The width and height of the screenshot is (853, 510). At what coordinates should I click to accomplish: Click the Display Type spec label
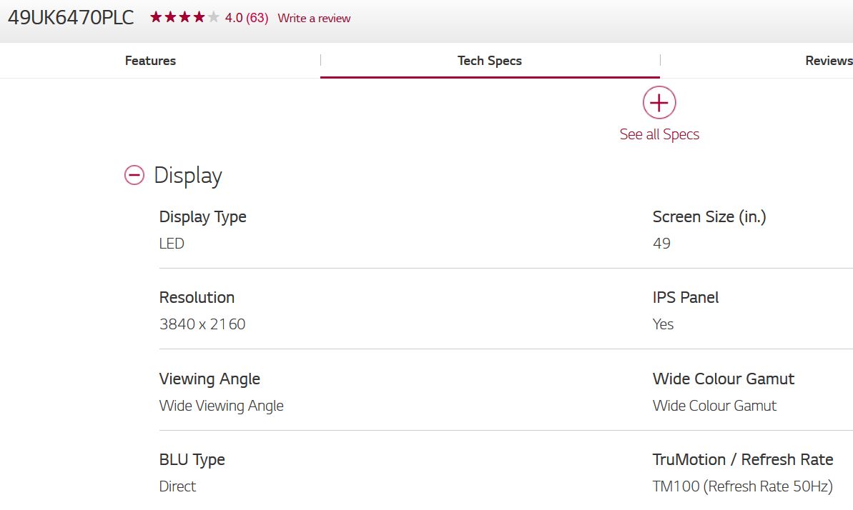tap(202, 217)
